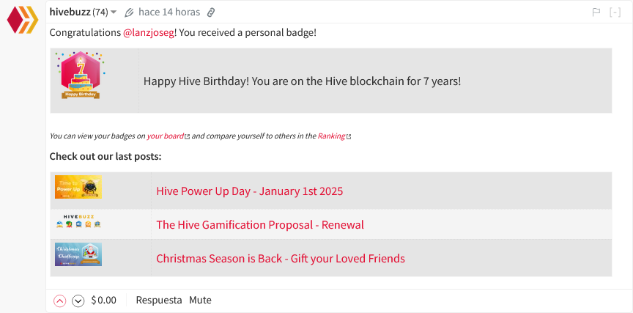Click the downvote arrow icon
Screen dimensions: 633x313
78,301
